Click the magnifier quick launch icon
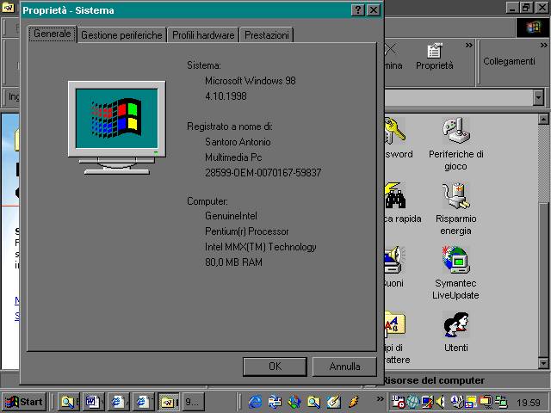The width and height of the screenshot is (551, 413). [x=313, y=402]
